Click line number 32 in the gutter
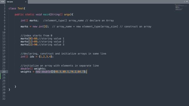 [4, 99]
